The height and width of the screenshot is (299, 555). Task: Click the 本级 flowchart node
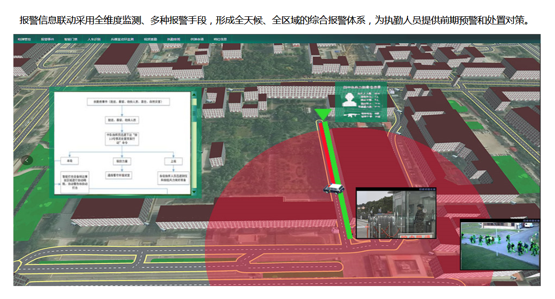tap(70, 161)
